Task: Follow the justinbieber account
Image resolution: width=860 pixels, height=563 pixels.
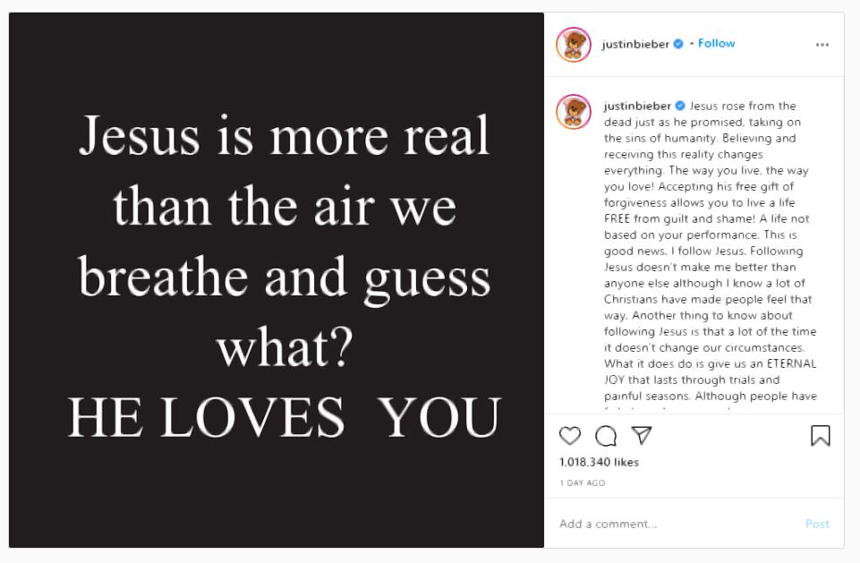Action: tap(716, 44)
